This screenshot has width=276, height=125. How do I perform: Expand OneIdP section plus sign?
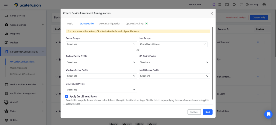(x=43, y=102)
